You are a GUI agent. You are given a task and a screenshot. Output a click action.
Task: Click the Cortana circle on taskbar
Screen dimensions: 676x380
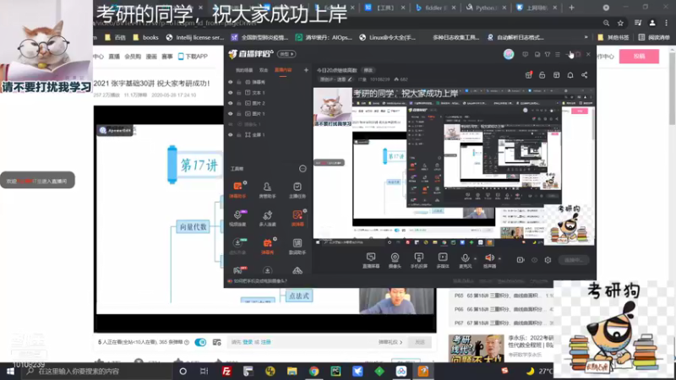coord(183,371)
